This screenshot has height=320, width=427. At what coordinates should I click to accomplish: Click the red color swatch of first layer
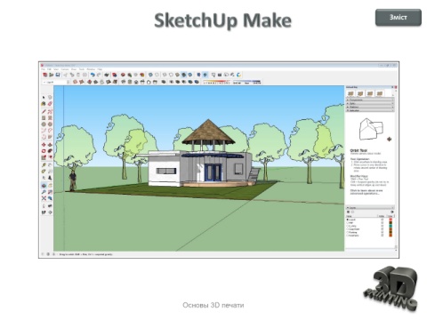click(x=391, y=220)
